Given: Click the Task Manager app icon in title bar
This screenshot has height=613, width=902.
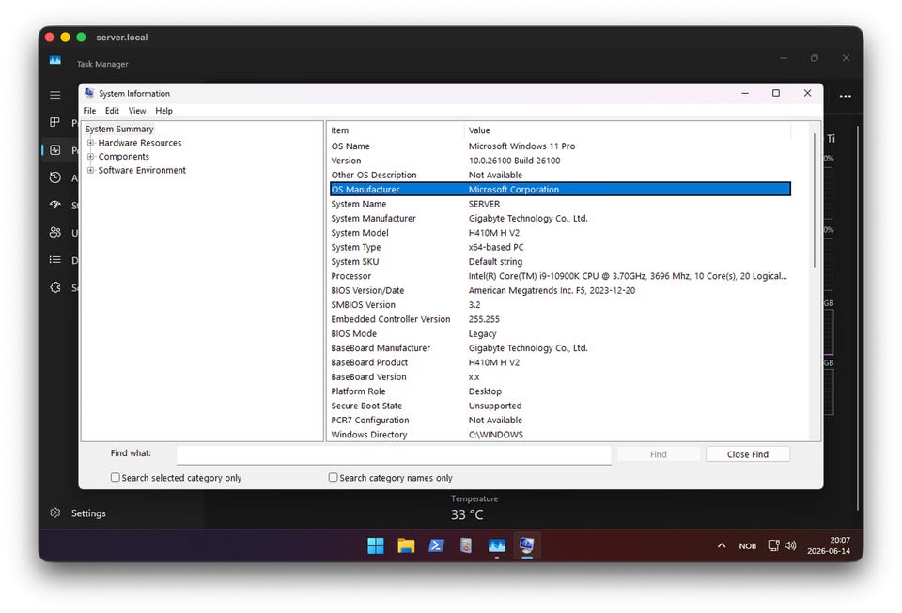Looking at the screenshot, I should (x=55, y=60).
